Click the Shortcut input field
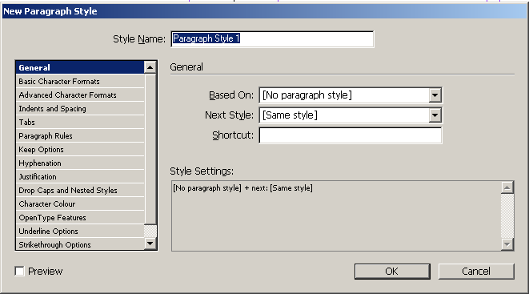 pos(351,135)
